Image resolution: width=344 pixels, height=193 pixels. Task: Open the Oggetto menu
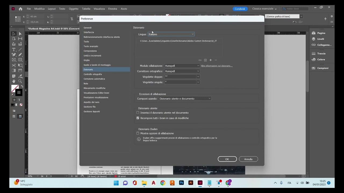73,9
